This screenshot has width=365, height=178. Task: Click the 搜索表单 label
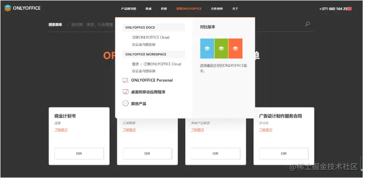(55, 25)
